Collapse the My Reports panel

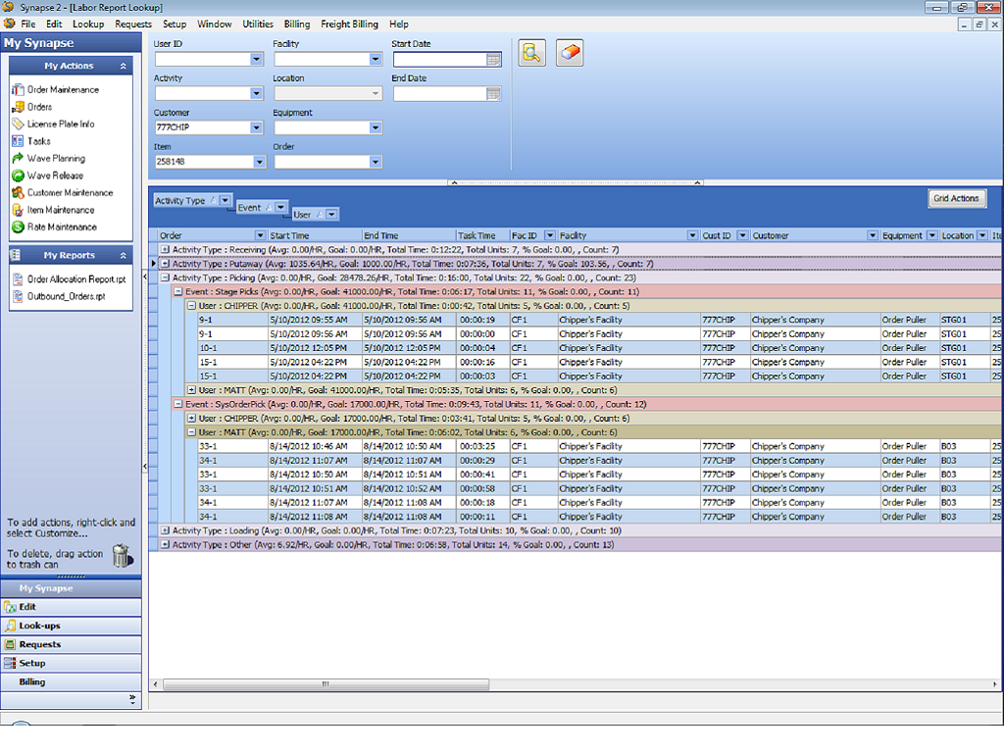pos(124,256)
